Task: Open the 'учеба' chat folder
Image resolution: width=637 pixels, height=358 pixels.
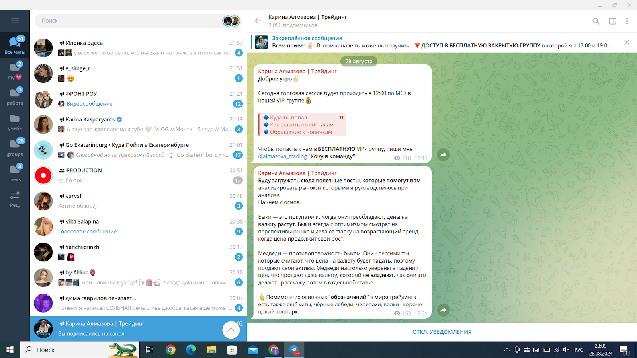Action: coord(15,122)
